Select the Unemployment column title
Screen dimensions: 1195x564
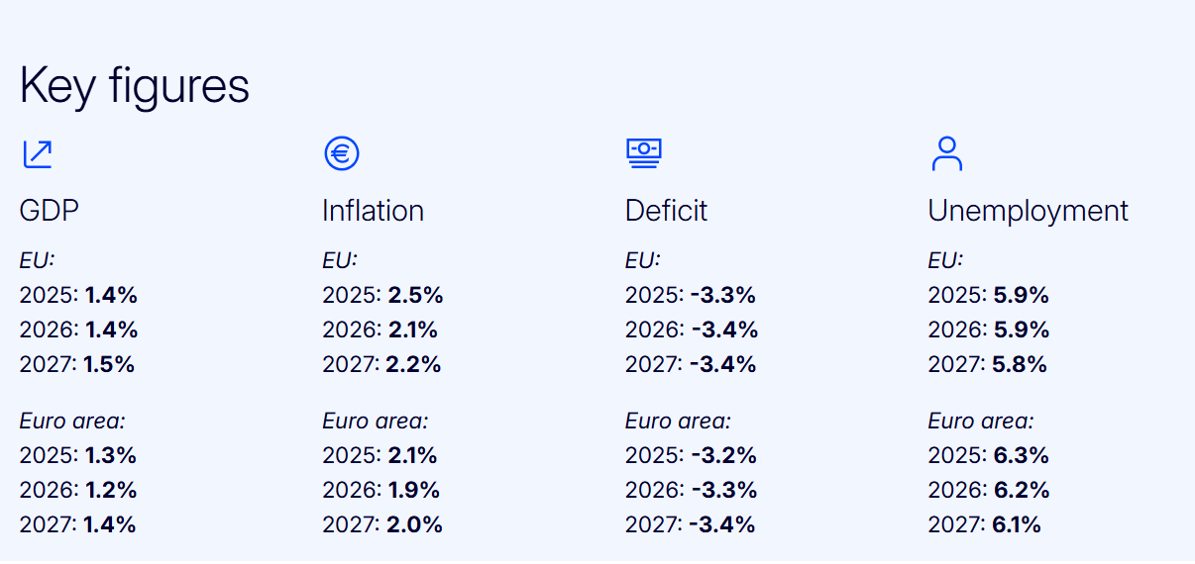(1028, 211)
